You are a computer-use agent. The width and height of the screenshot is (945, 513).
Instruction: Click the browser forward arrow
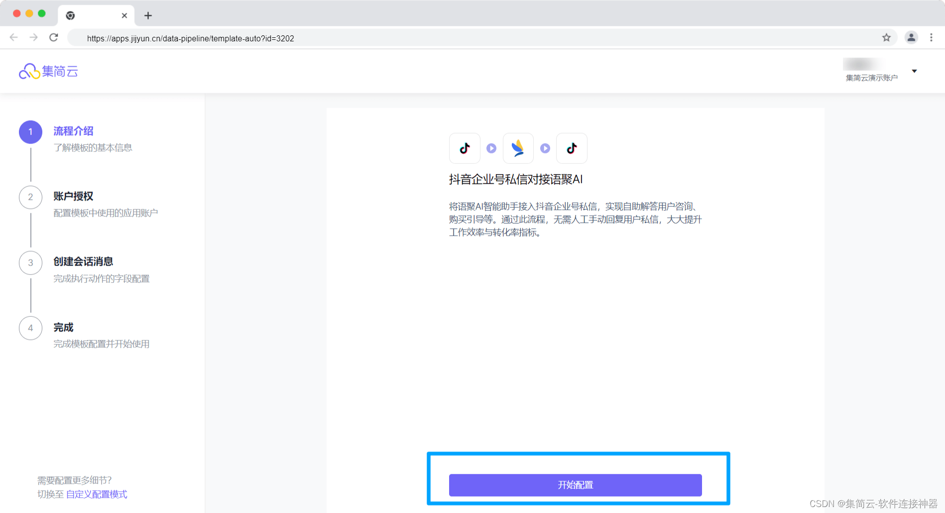point(33,37)
